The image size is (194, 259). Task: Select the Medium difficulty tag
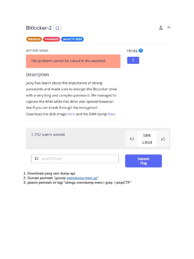click(34, 39)
